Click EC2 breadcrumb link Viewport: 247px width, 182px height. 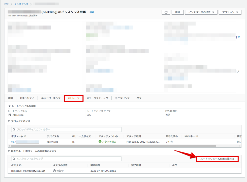point(6,4)
